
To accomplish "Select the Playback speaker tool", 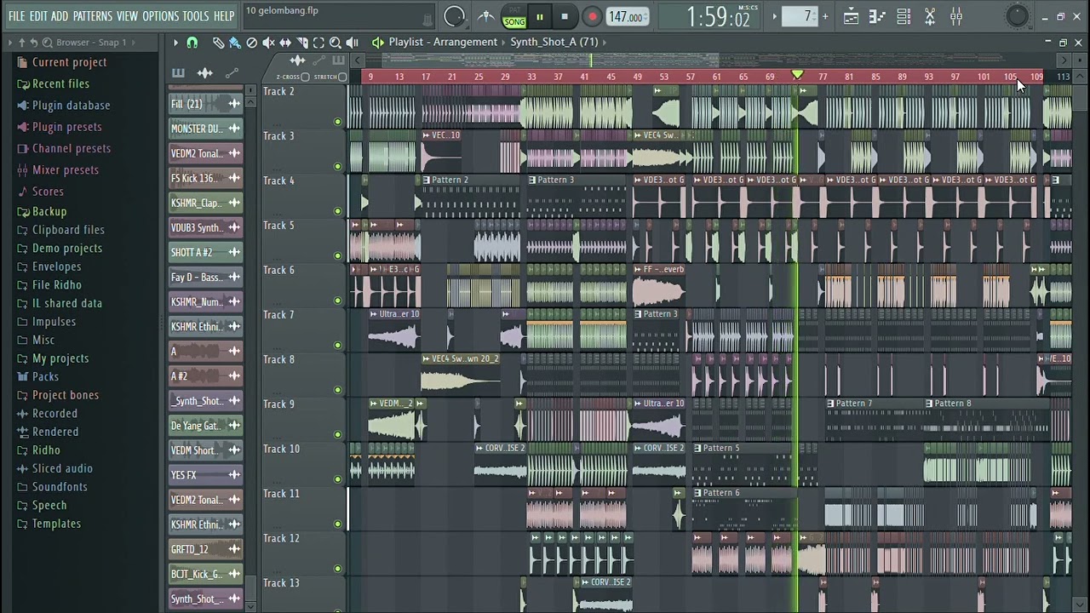I will 353,43.
